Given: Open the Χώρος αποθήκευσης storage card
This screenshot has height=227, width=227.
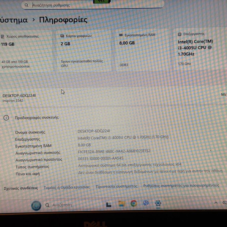Looking at the screenshot, I should pos(26,51).
